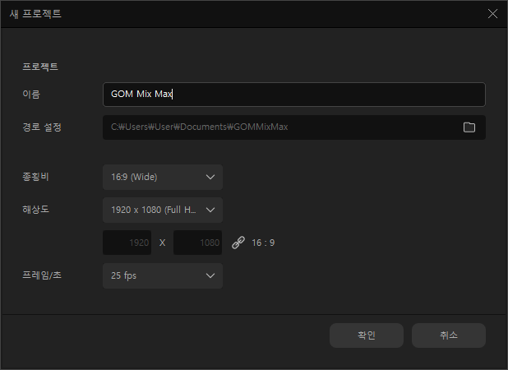Click the width field showing 1920

click(127, 243)
